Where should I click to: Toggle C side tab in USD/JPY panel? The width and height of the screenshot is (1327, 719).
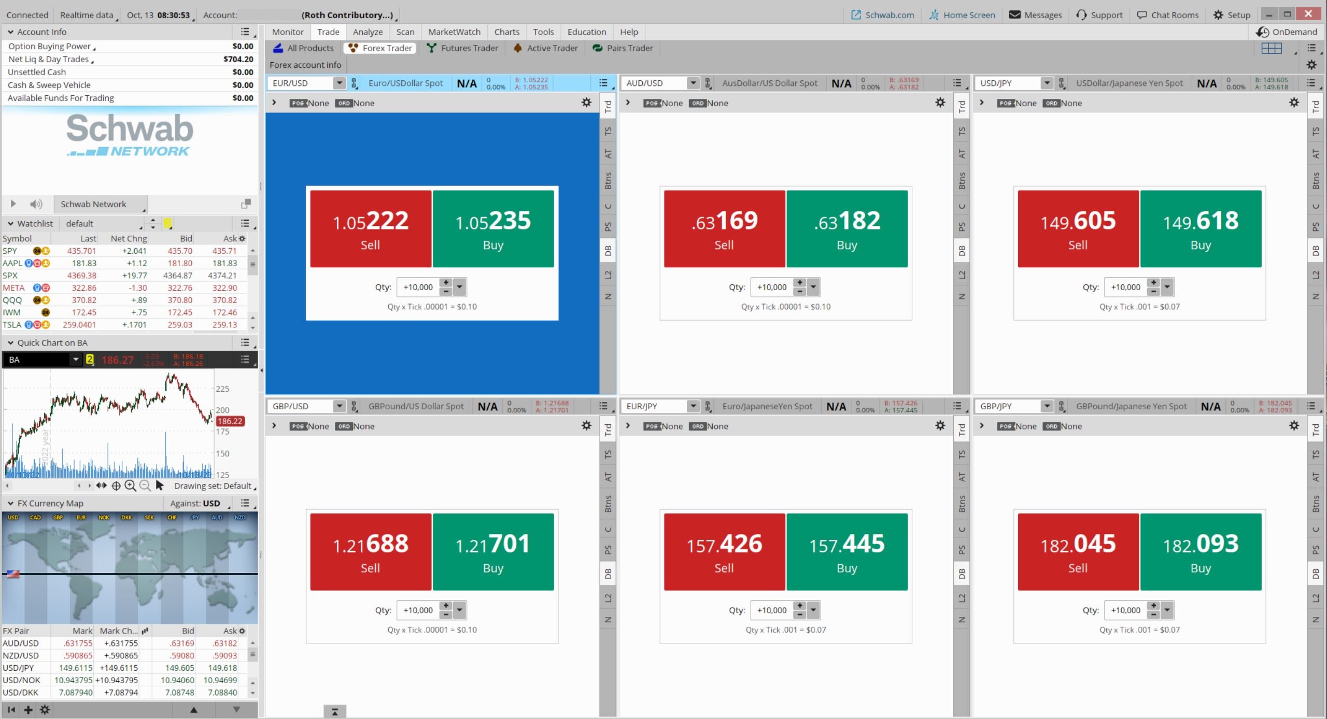click(x=1316, y=206)
